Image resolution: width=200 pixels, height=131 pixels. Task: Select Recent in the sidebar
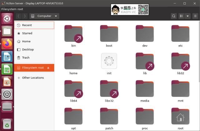coord(34,25)
